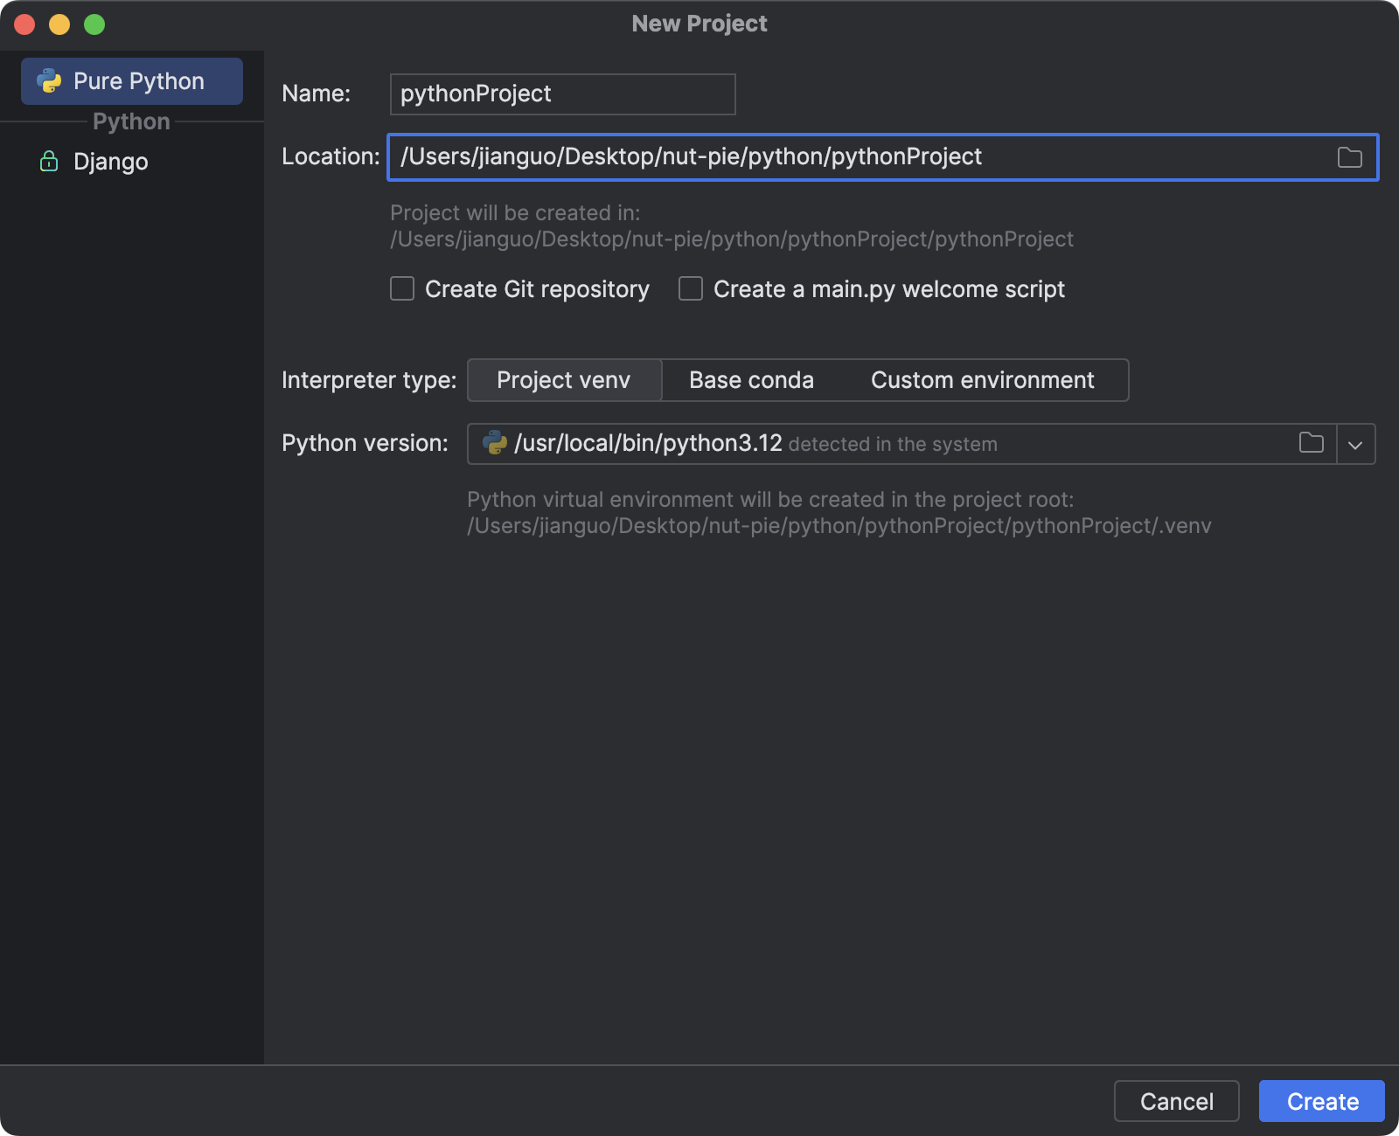Click the Create button
The height and width of the screenshot is (1136, 1399).
pyautogui.click(x=1322, y=1101)
